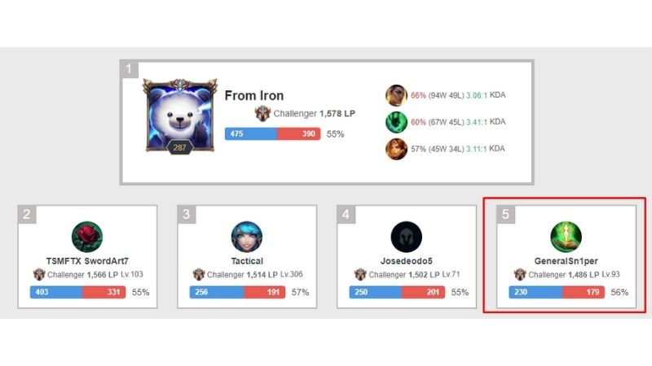Click Challenger emblem on Tactical's card
Image resolution: width=652 pixels, height=366 pixels.
199,275
